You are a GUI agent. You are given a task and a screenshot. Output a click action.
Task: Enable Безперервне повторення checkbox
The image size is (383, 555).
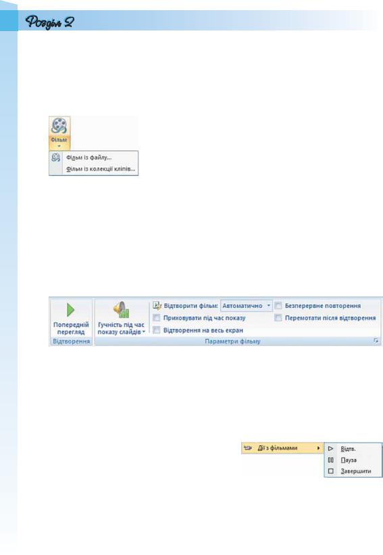coord(278,305)
